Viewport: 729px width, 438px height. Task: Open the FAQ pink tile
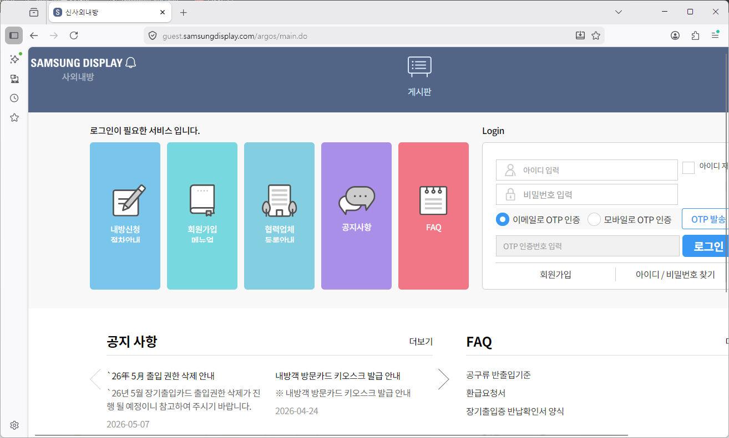tap(433, 216)
